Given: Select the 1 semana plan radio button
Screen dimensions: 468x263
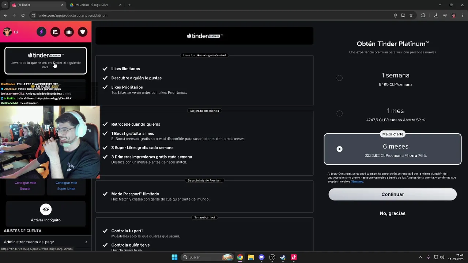Looking at the screenshot, I should point(340,78).
